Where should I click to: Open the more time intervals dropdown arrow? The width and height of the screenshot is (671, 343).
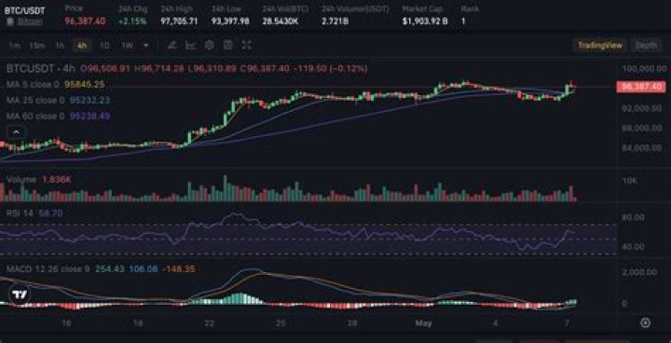[x=146, y=46]
